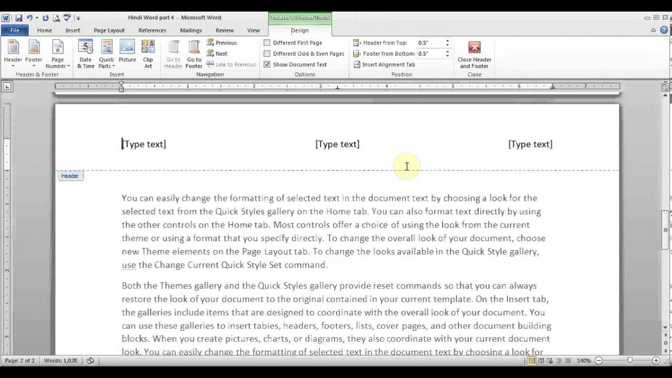This screenshot has height=378, width=672.
Task: Click the vertical scrollbar thumb
Action: click(665, 229)
